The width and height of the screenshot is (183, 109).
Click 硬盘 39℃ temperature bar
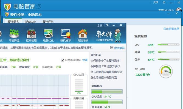pos(168,52)
